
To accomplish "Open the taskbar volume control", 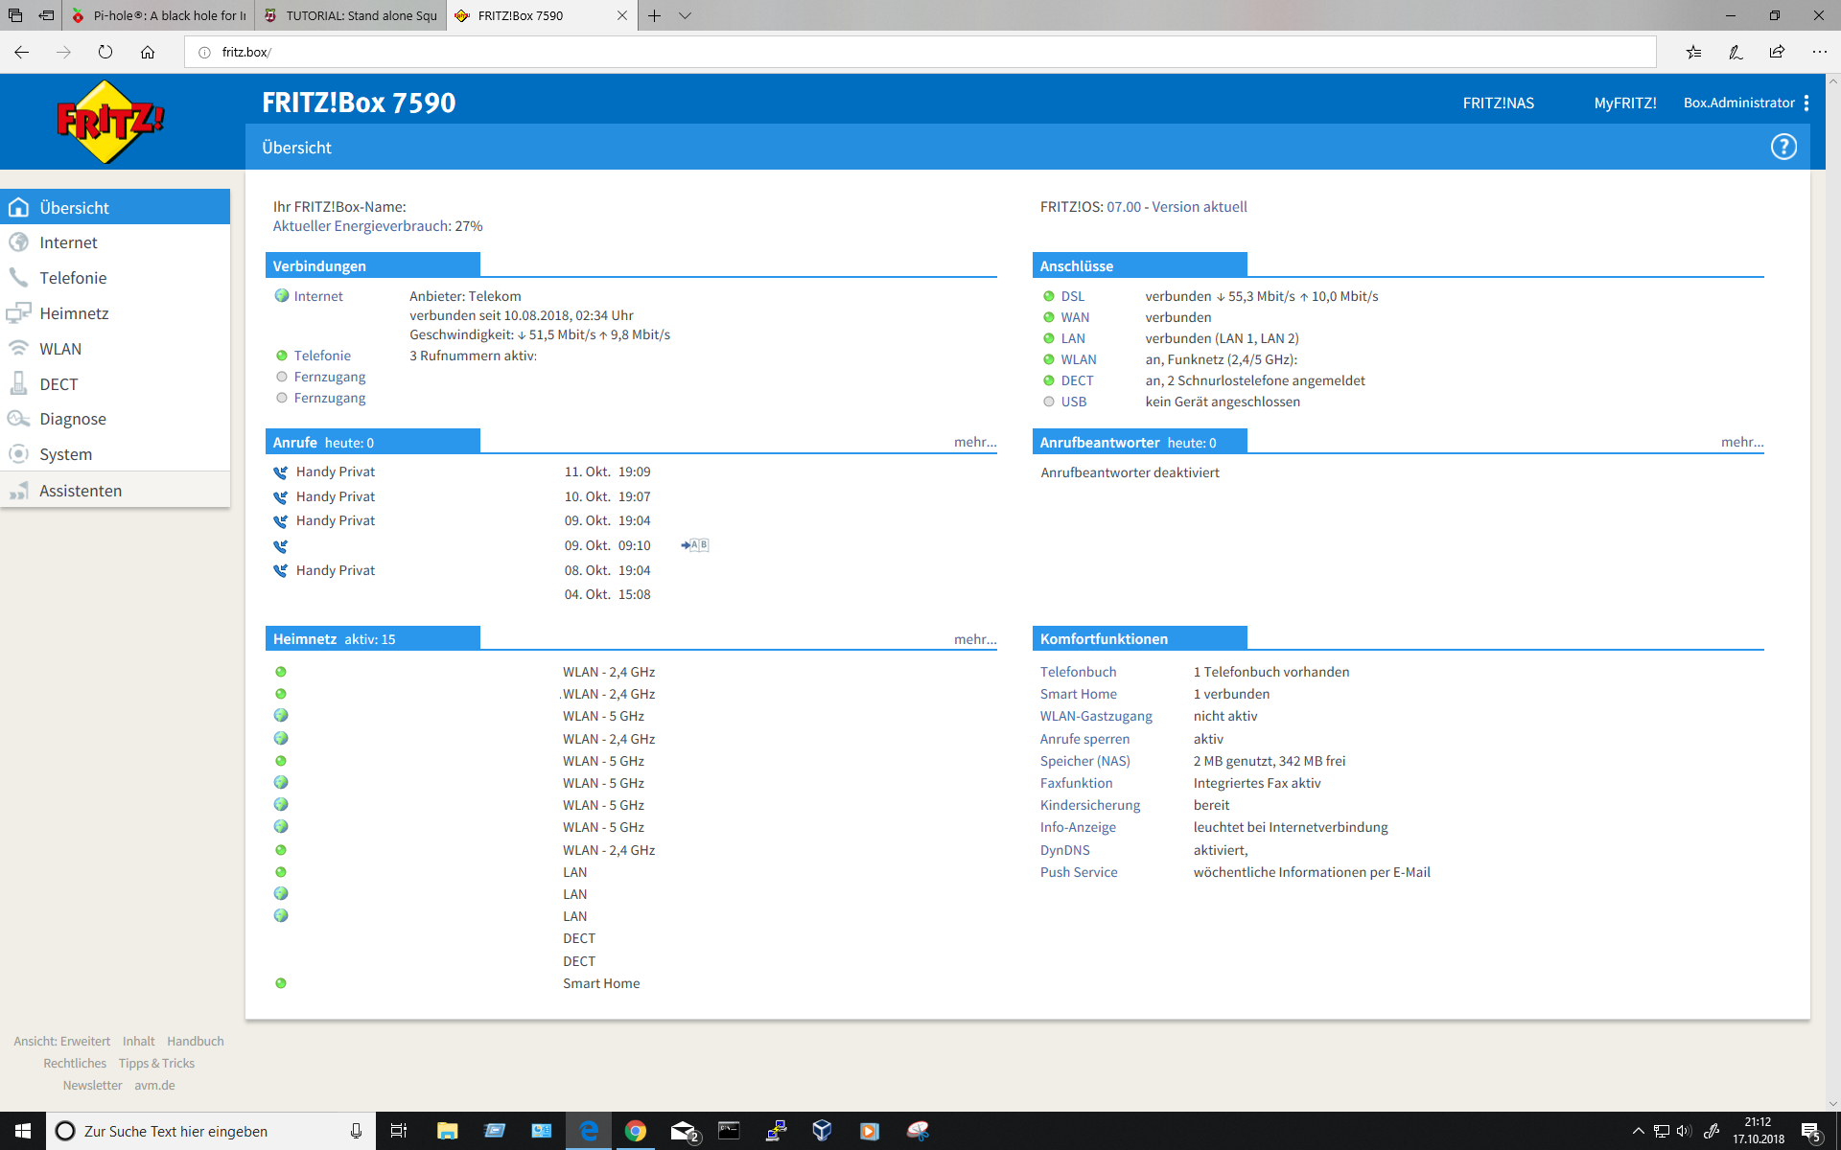I will 1684,1131.
